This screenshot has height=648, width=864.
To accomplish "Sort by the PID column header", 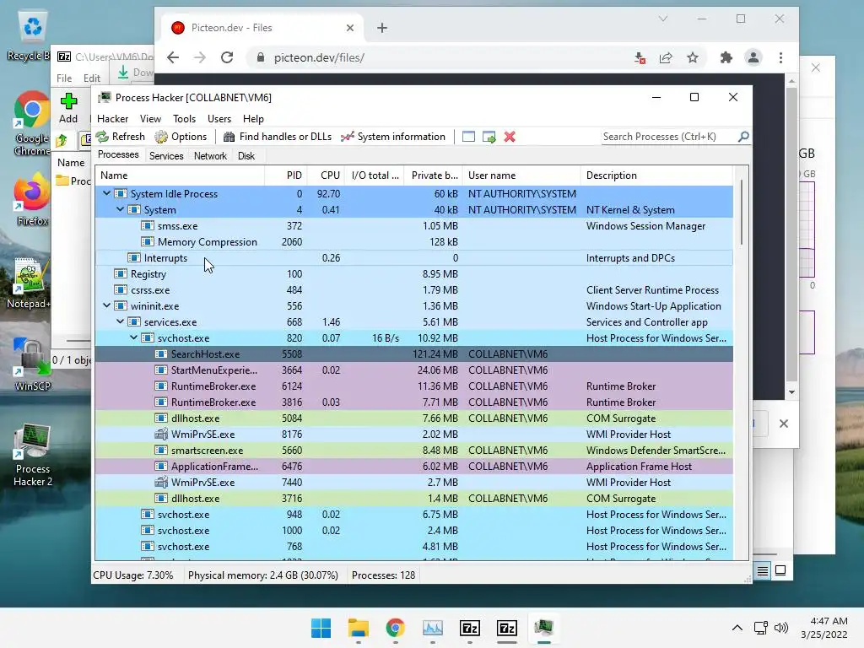I will pyautogui.click(x=285, y=175).
